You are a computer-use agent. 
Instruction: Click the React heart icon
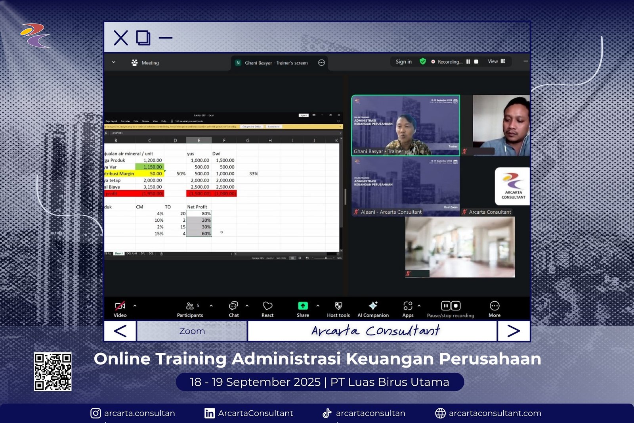coord(267,306)
